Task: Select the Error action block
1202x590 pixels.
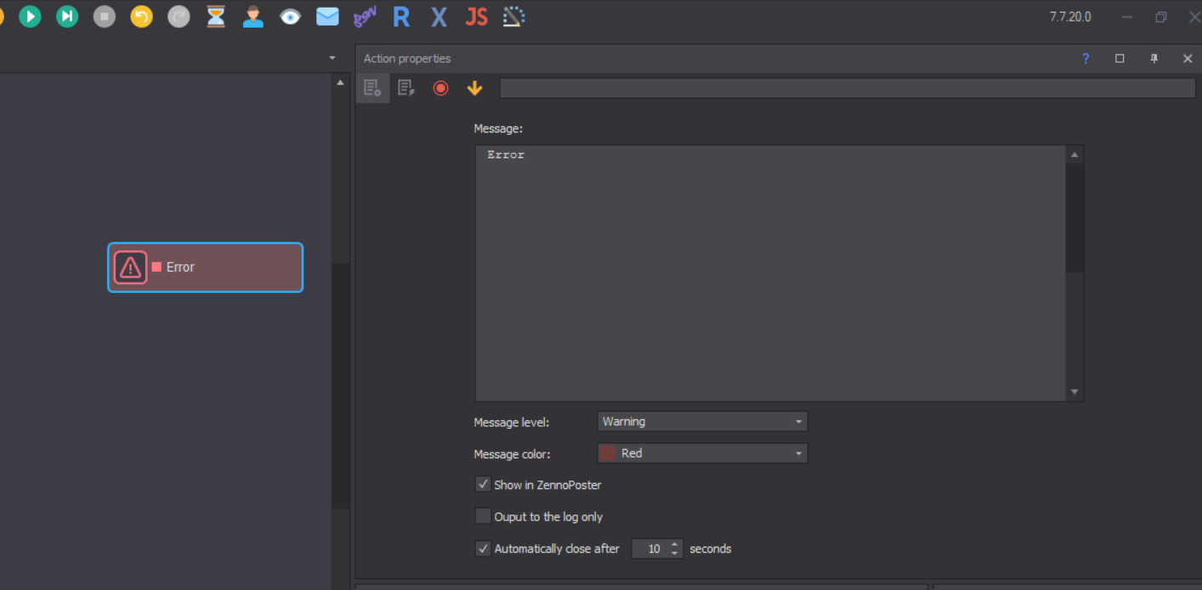Action: [x=205, y=267]
